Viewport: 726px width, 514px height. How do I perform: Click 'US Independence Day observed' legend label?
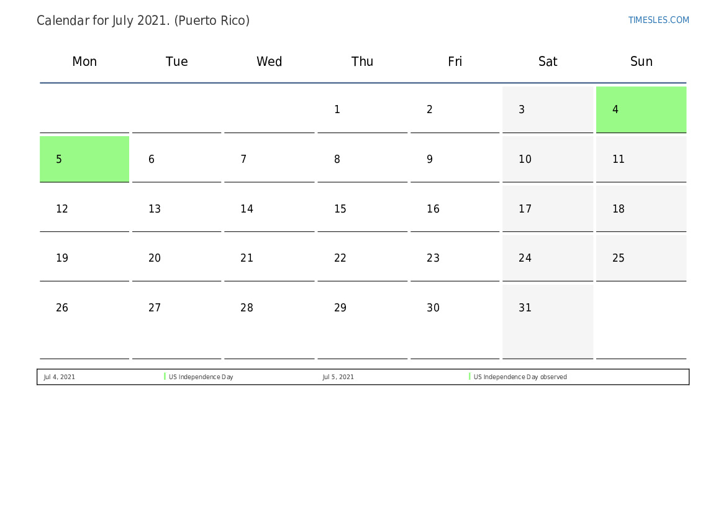(x=520, y=377)
